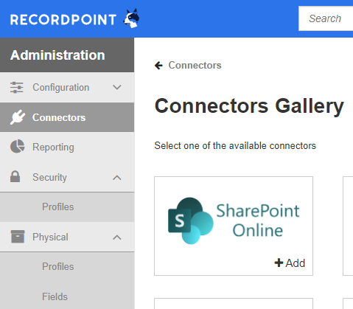Click the back arrow beside Connectors

pos(158,66)
